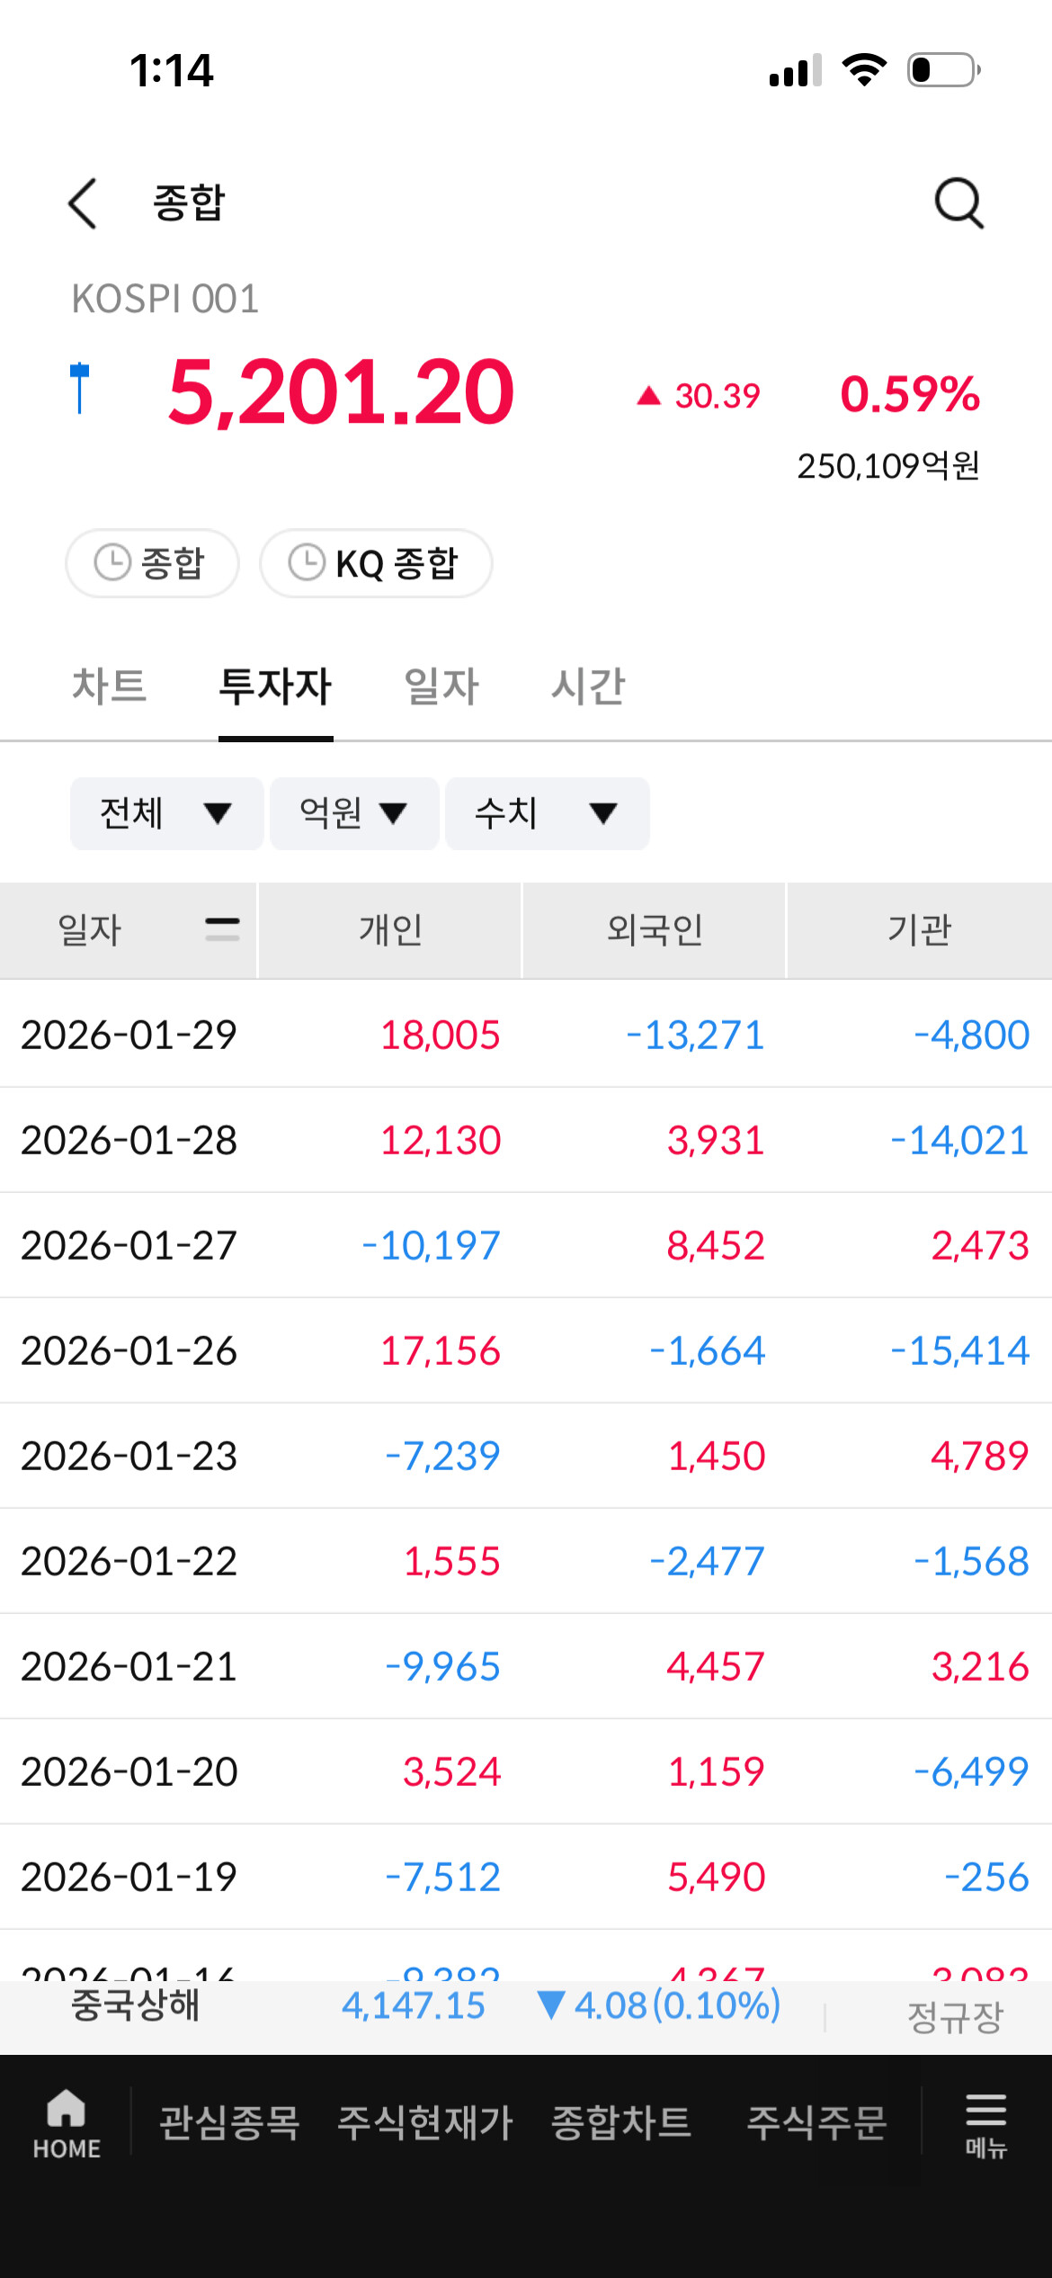Switch to the 일자 tab
Image resolution: width=1052 pixels, height=2278 pixels.
[441, 686]
